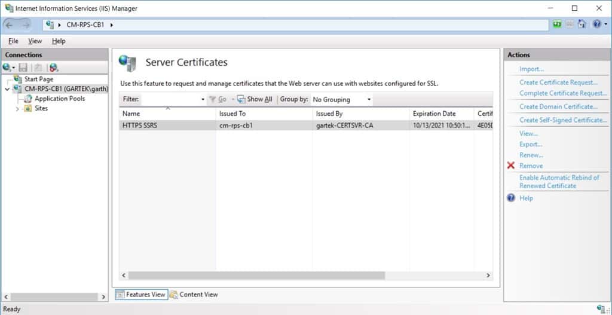Viewport: 612px width, 315px height.
Task: Open the Group by No Grouping dropdown
Action: pyautogui.click(x=341, y=100)
